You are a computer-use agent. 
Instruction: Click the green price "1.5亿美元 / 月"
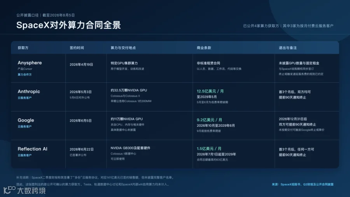click(x=209, y=148)
